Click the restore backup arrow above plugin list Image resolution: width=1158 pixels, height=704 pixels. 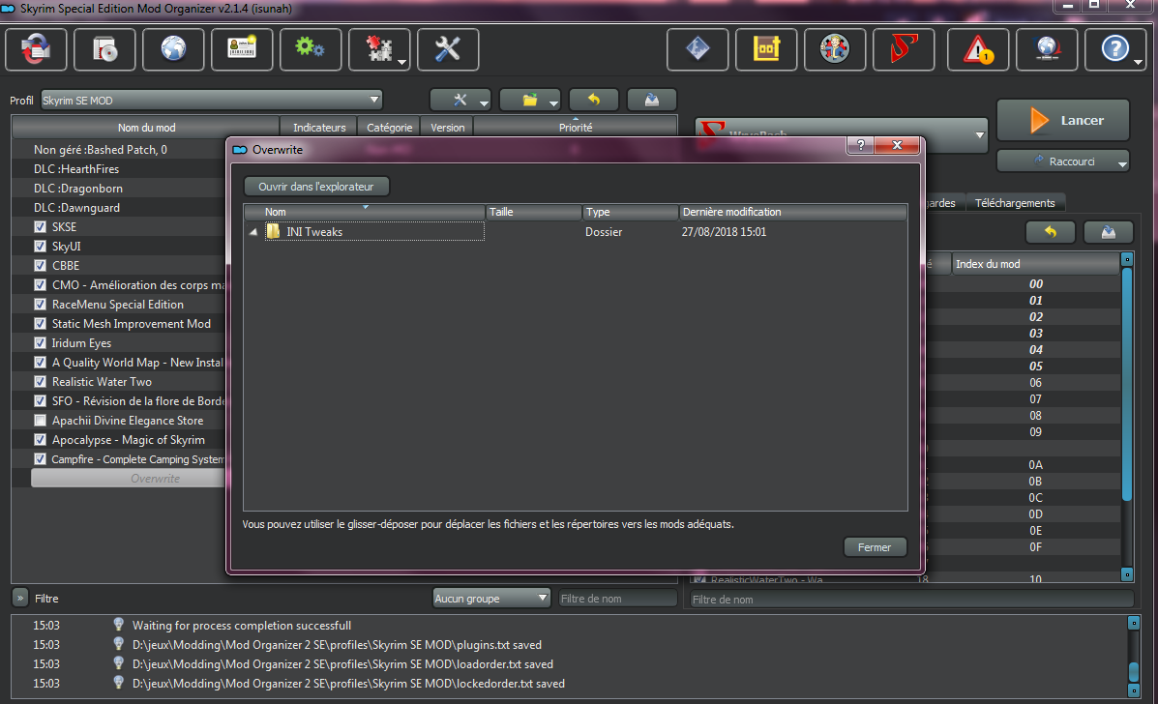pyautogui.click(x=1051, y=232)
